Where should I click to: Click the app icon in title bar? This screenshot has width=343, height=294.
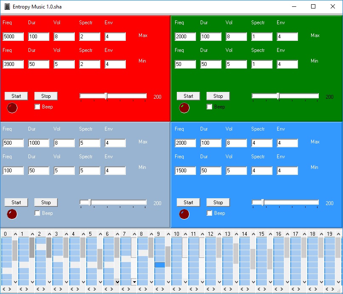(x=7, y=6)
